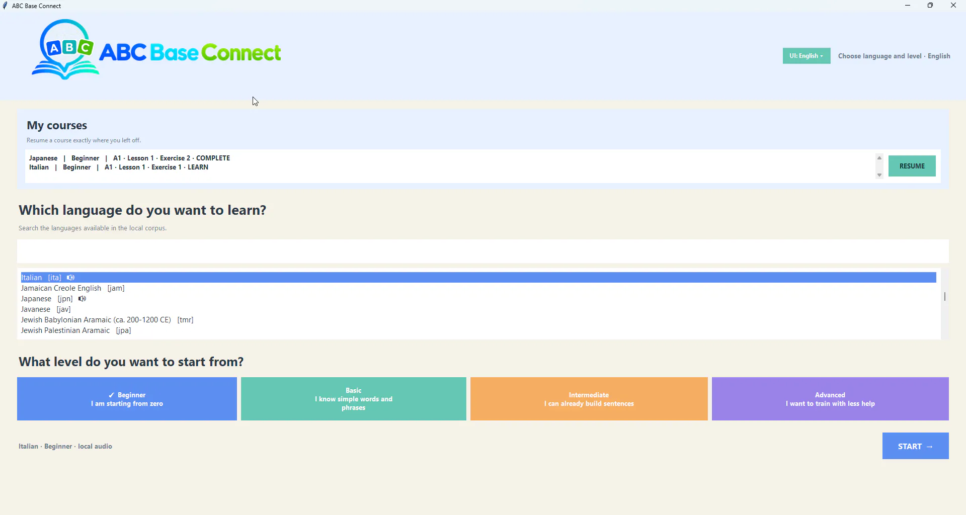This screenshot has width=966, height=515.
Task: Choose the Basic level option
Action: pyautogui.click(x=354, y=399)
